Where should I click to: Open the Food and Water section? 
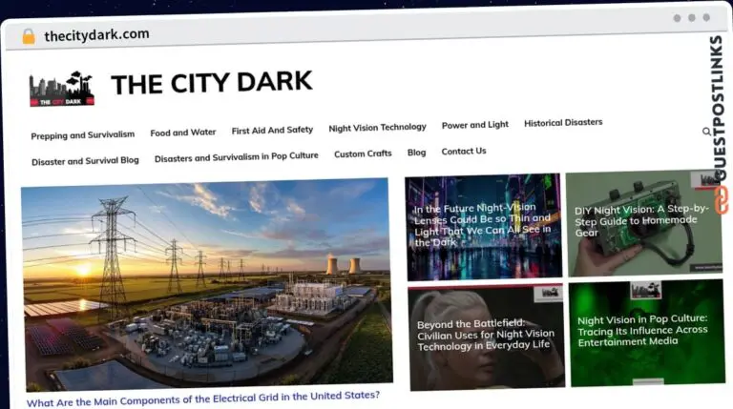(x=183, y=133)
